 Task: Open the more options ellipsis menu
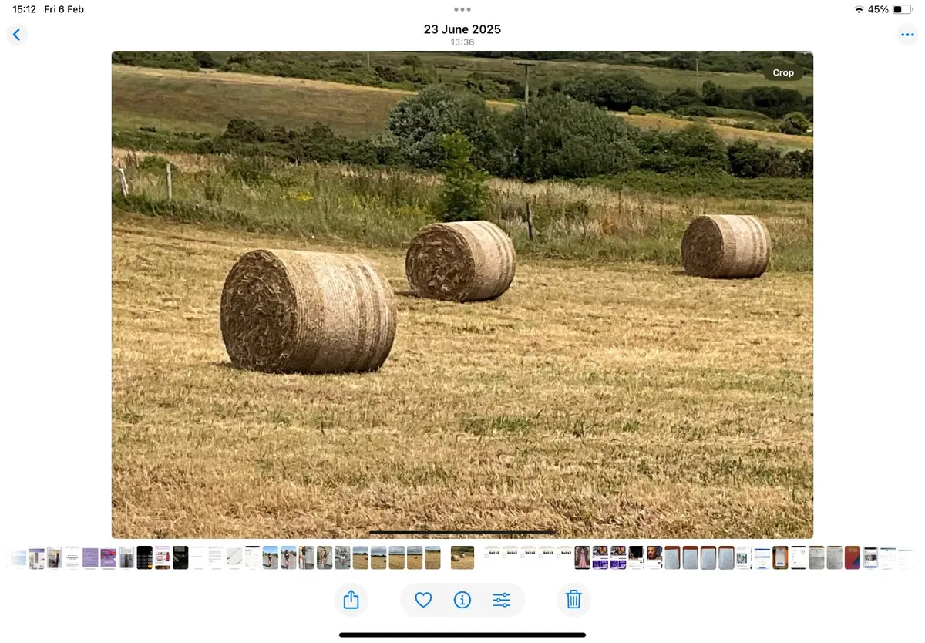pyautogui.click(x=907, y=34)
